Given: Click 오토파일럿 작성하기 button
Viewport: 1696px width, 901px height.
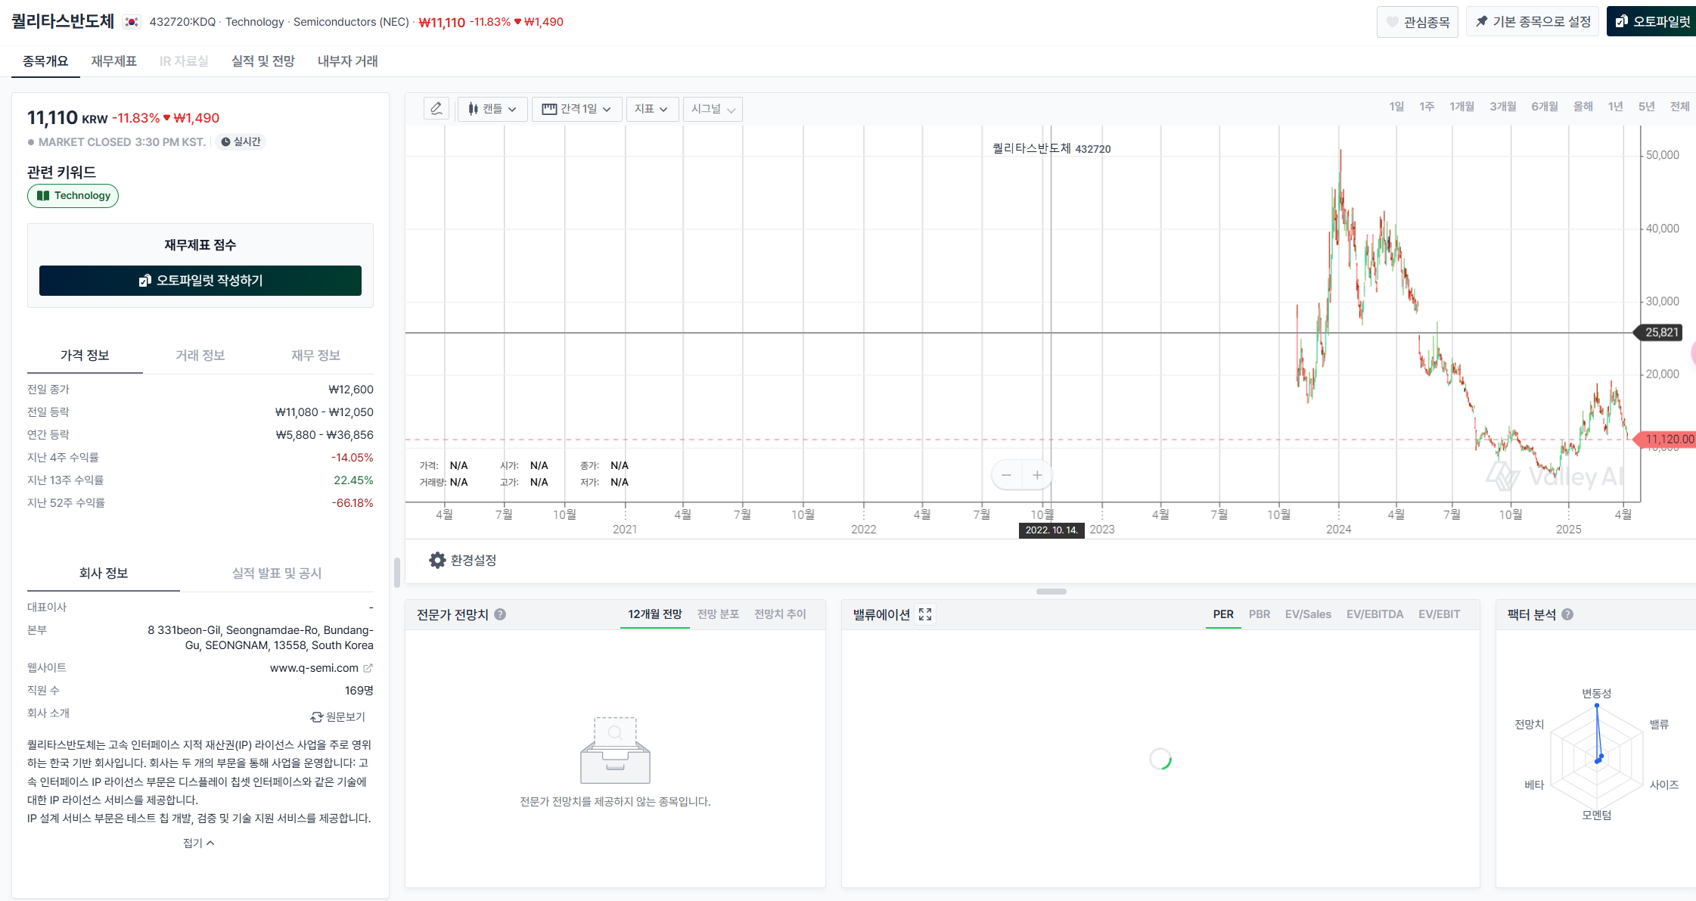Looking at the screenshot, I should [x=200, y=281].
